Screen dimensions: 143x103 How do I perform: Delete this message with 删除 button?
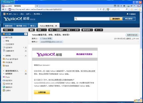[32, 30]
